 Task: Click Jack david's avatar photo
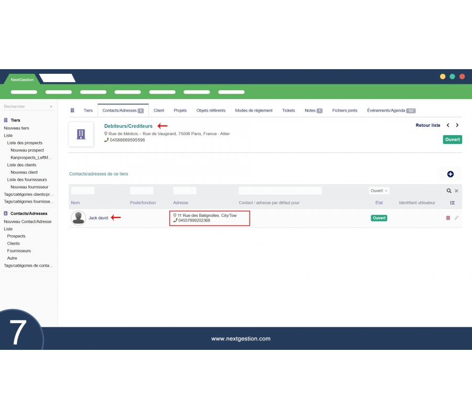(x=79, y=218)
